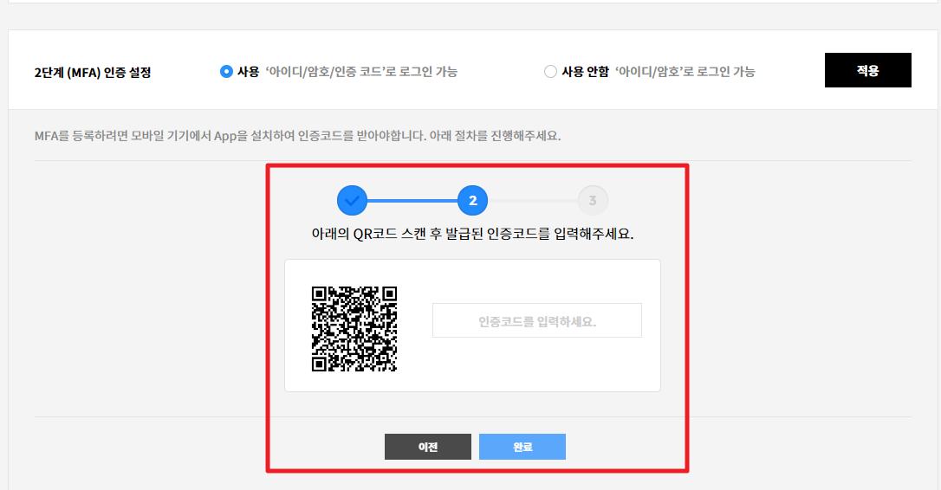Focus the '인증코드를 입력하세요' input field
Viewport: 941px width, 490px height.
(537, 321)
